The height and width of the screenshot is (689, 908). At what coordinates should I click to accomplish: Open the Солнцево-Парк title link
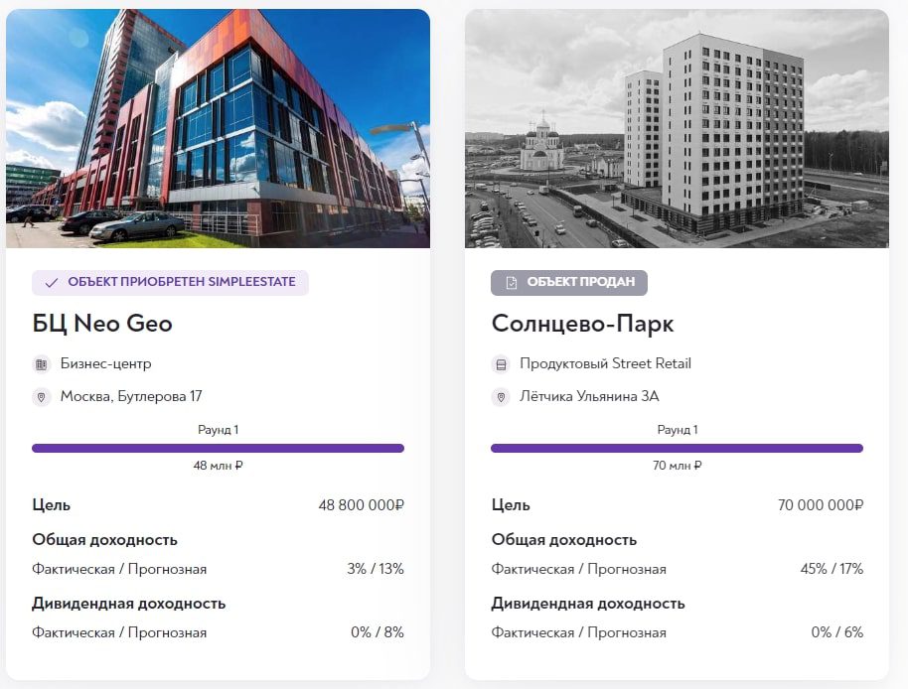click(582, 324)
